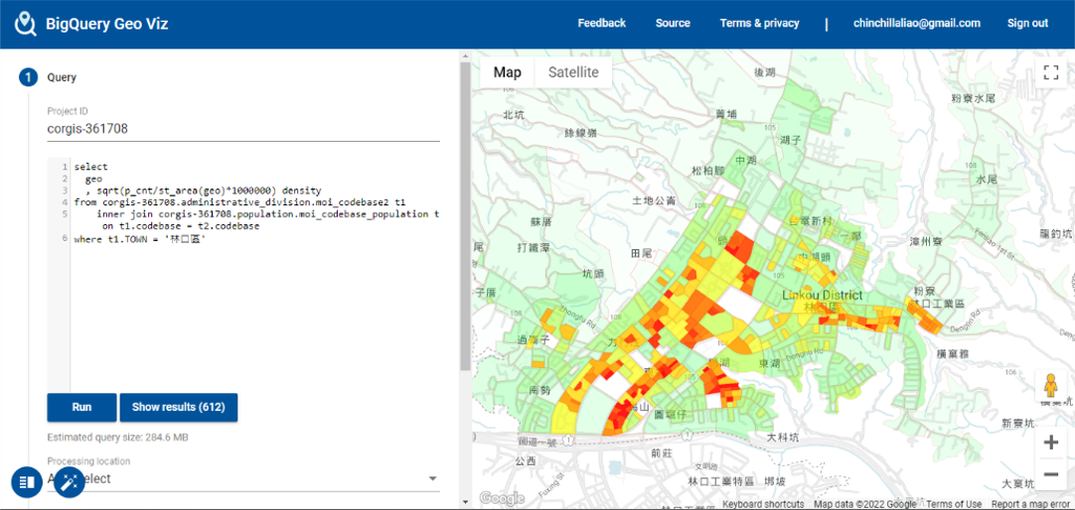Open the Source link in header
The image size is (1075, 510).
[673, 24]
